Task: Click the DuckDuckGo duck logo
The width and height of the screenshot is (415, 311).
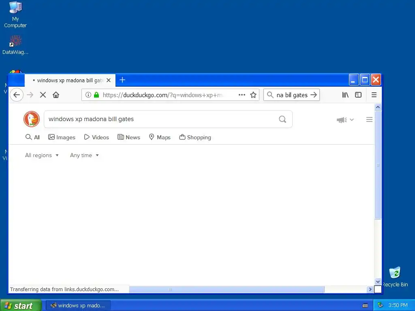Action: 32,119
